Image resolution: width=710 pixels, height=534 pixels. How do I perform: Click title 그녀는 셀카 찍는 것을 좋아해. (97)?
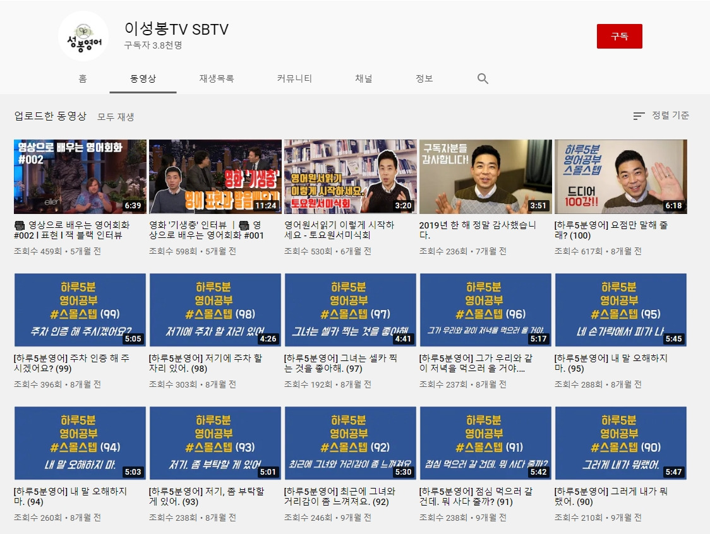[x=341, y=364]
